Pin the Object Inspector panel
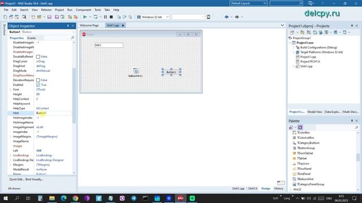Screen dimensions: 362x203 coord(68,26)
